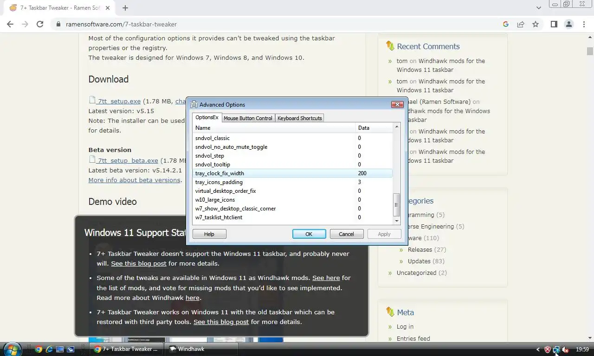Select the w10_large_icons option
Viewport: 594px width, 356px height.
[x=293, y=200]
